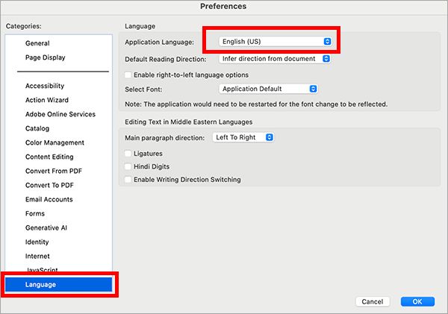Open Default Reading Direction dropdown
Image resolution: width=448 pixels, height=314 pixels.
click(x=276, y=58)
